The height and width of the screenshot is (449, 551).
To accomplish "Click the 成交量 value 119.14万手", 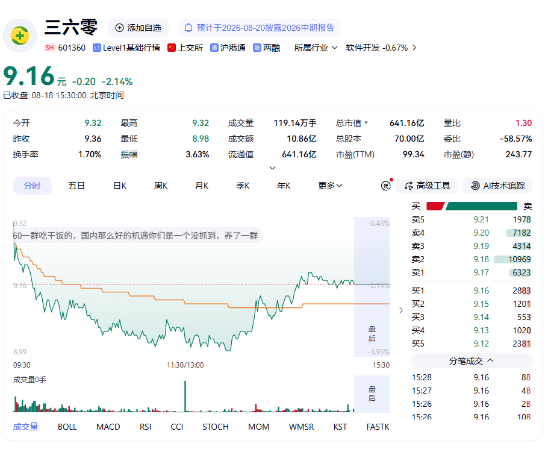I will (x=295, y=123).
